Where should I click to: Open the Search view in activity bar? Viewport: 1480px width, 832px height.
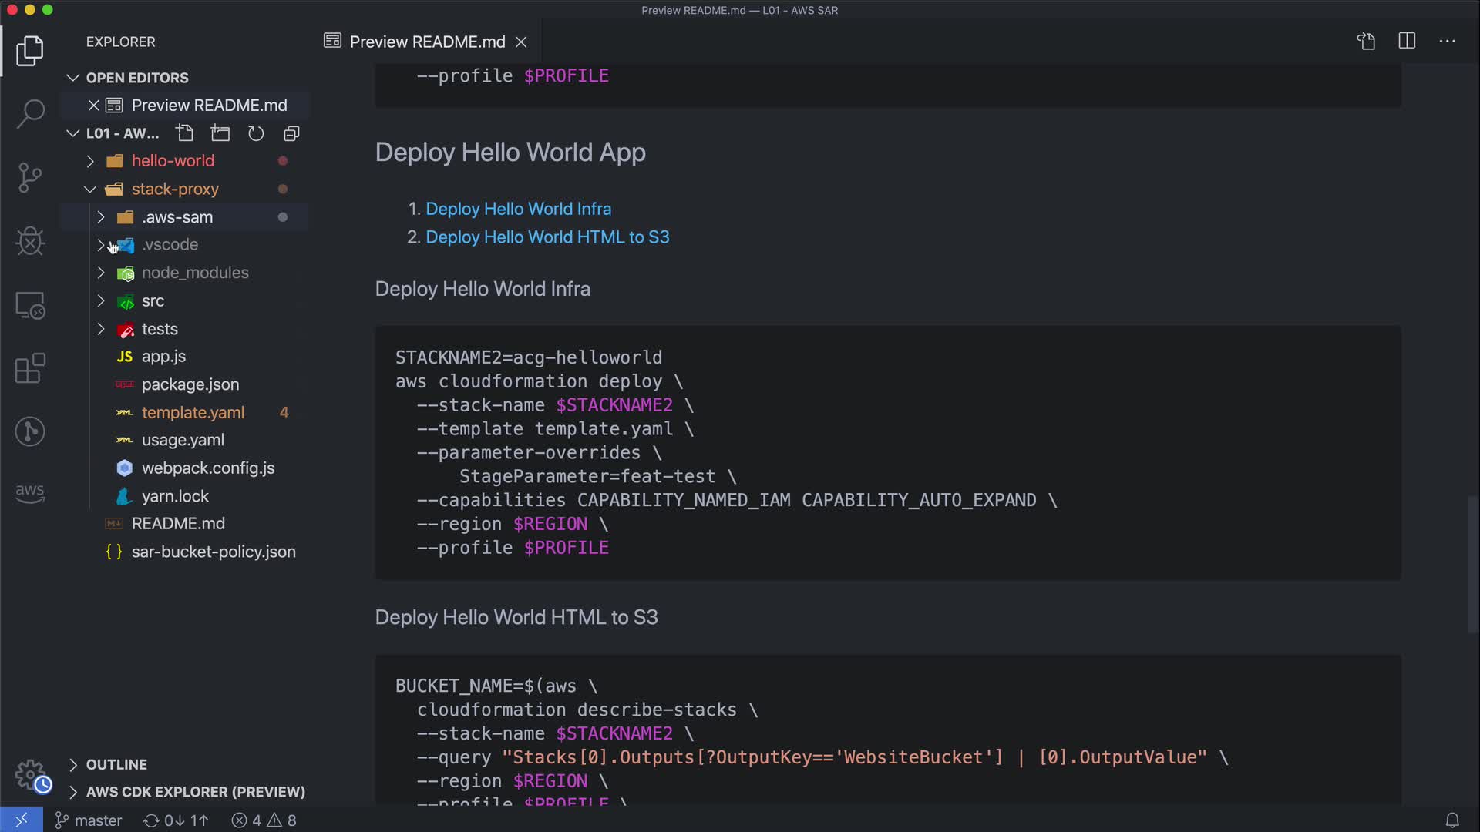(x=30, y=114)
